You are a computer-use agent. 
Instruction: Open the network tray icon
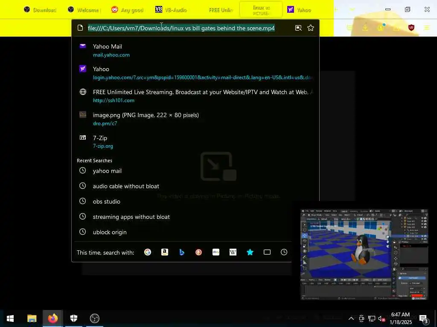(372, 318)
